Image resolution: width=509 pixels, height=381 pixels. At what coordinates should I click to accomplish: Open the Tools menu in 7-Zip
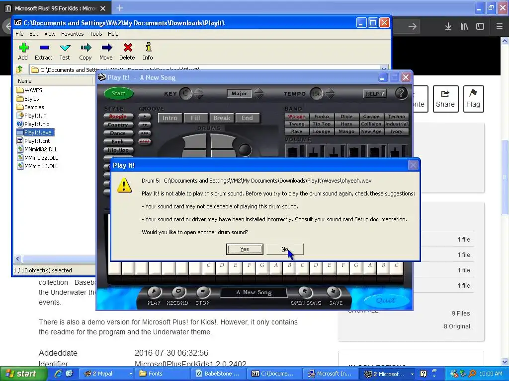click(x=96, y=34)
